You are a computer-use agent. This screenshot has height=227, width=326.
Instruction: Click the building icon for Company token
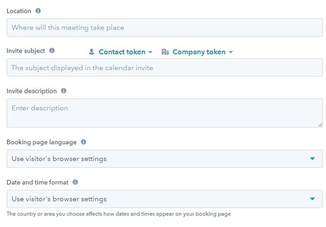tap(165, 52)
